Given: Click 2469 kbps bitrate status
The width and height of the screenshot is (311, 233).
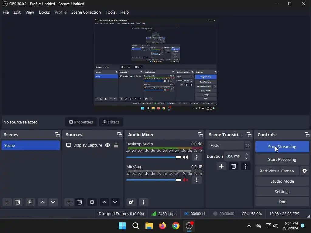Looking at the screenshot, I should [x=164, y=214].
